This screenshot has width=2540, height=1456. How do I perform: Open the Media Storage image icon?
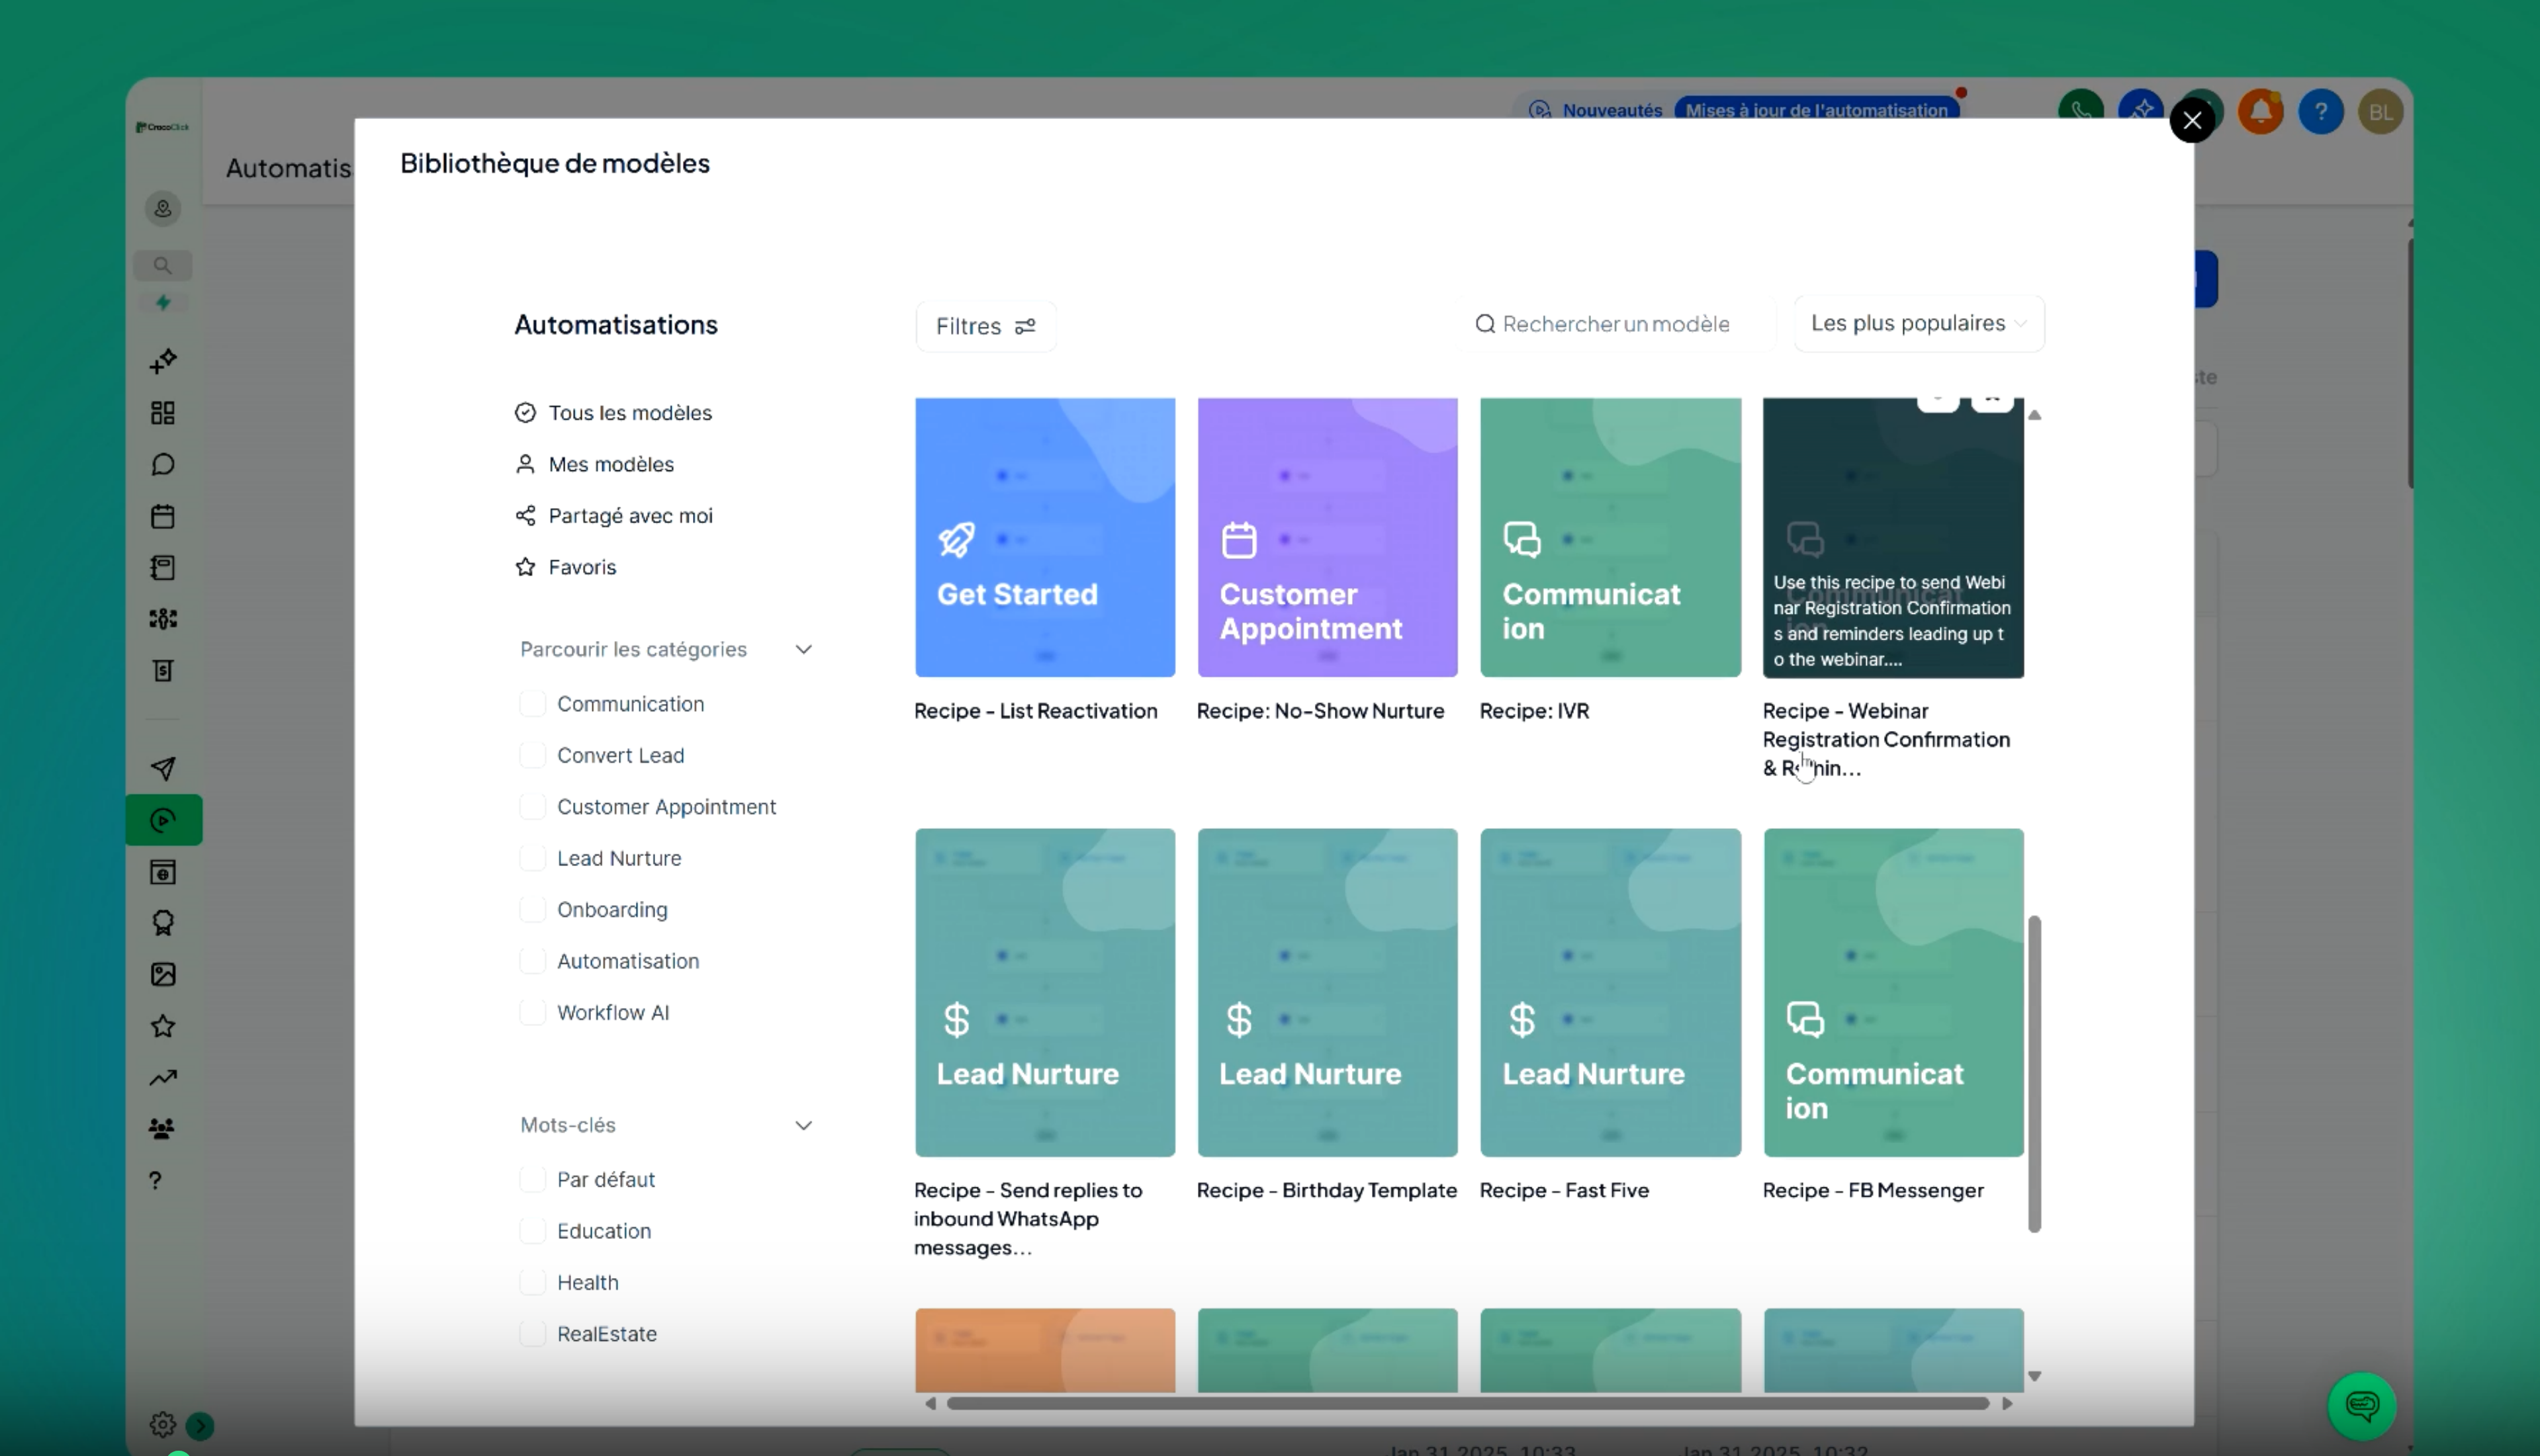(163, 975)
